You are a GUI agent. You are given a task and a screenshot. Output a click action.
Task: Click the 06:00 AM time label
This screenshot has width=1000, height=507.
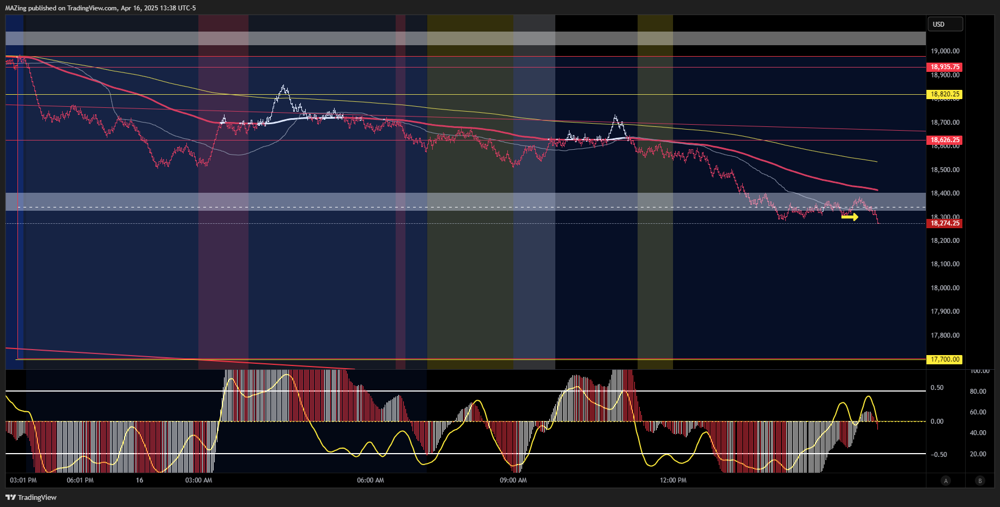coord(371,480)
